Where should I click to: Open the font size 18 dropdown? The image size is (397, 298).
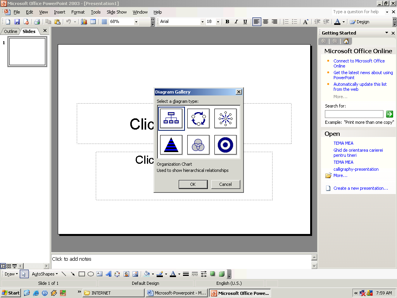218,22
